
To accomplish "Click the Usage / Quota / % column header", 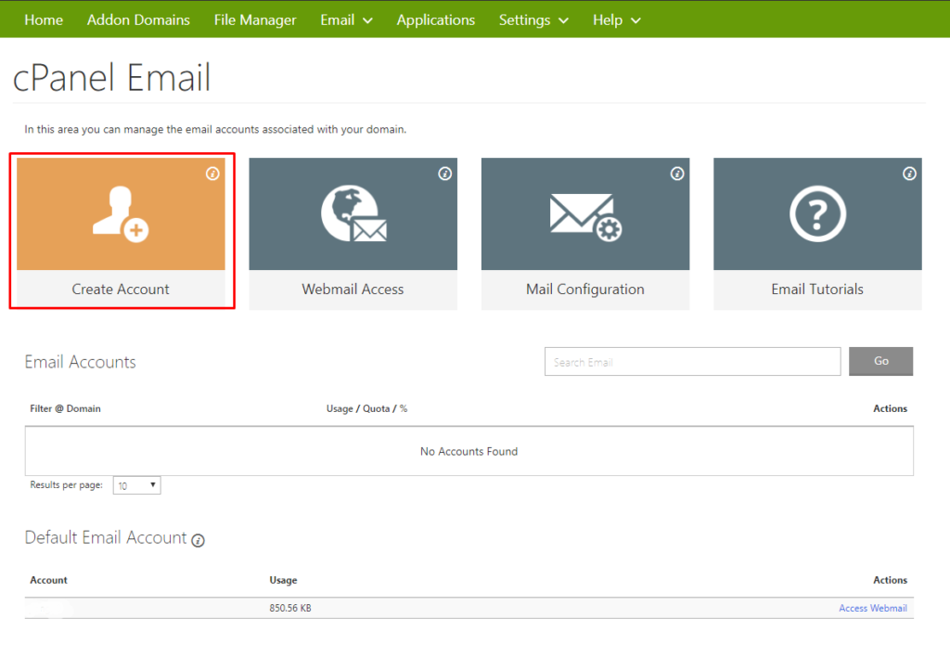I will [366, 409].
